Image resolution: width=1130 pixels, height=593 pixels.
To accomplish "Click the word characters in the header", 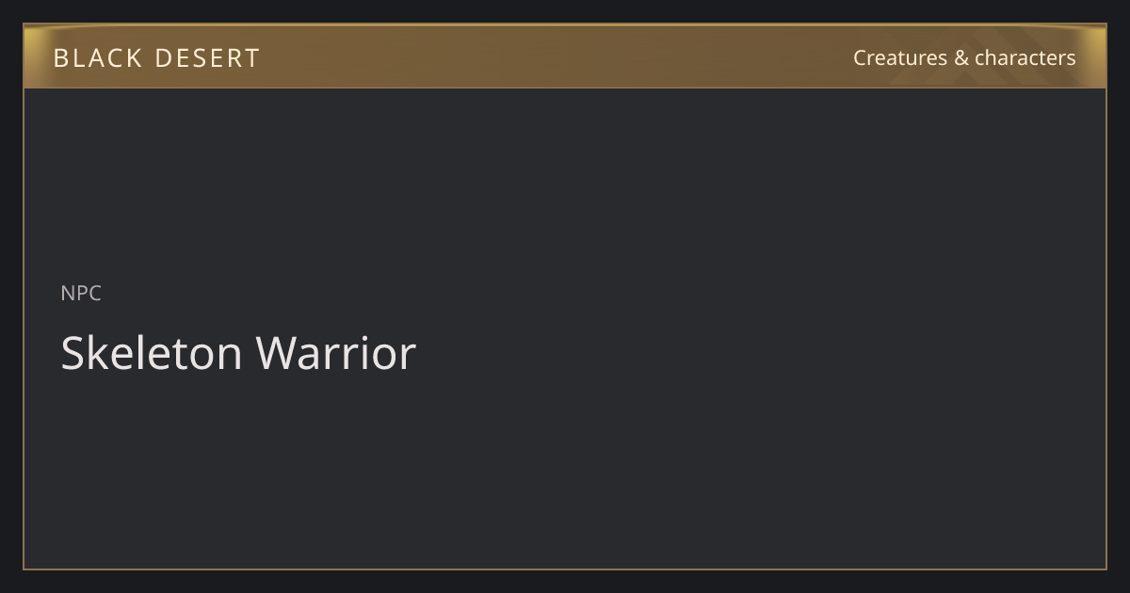I will point(1025,57).
